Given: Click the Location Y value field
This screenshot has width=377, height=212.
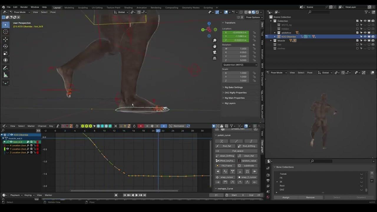Looking at the screenshot, I should pyautogui.click(x=236, y=37).
